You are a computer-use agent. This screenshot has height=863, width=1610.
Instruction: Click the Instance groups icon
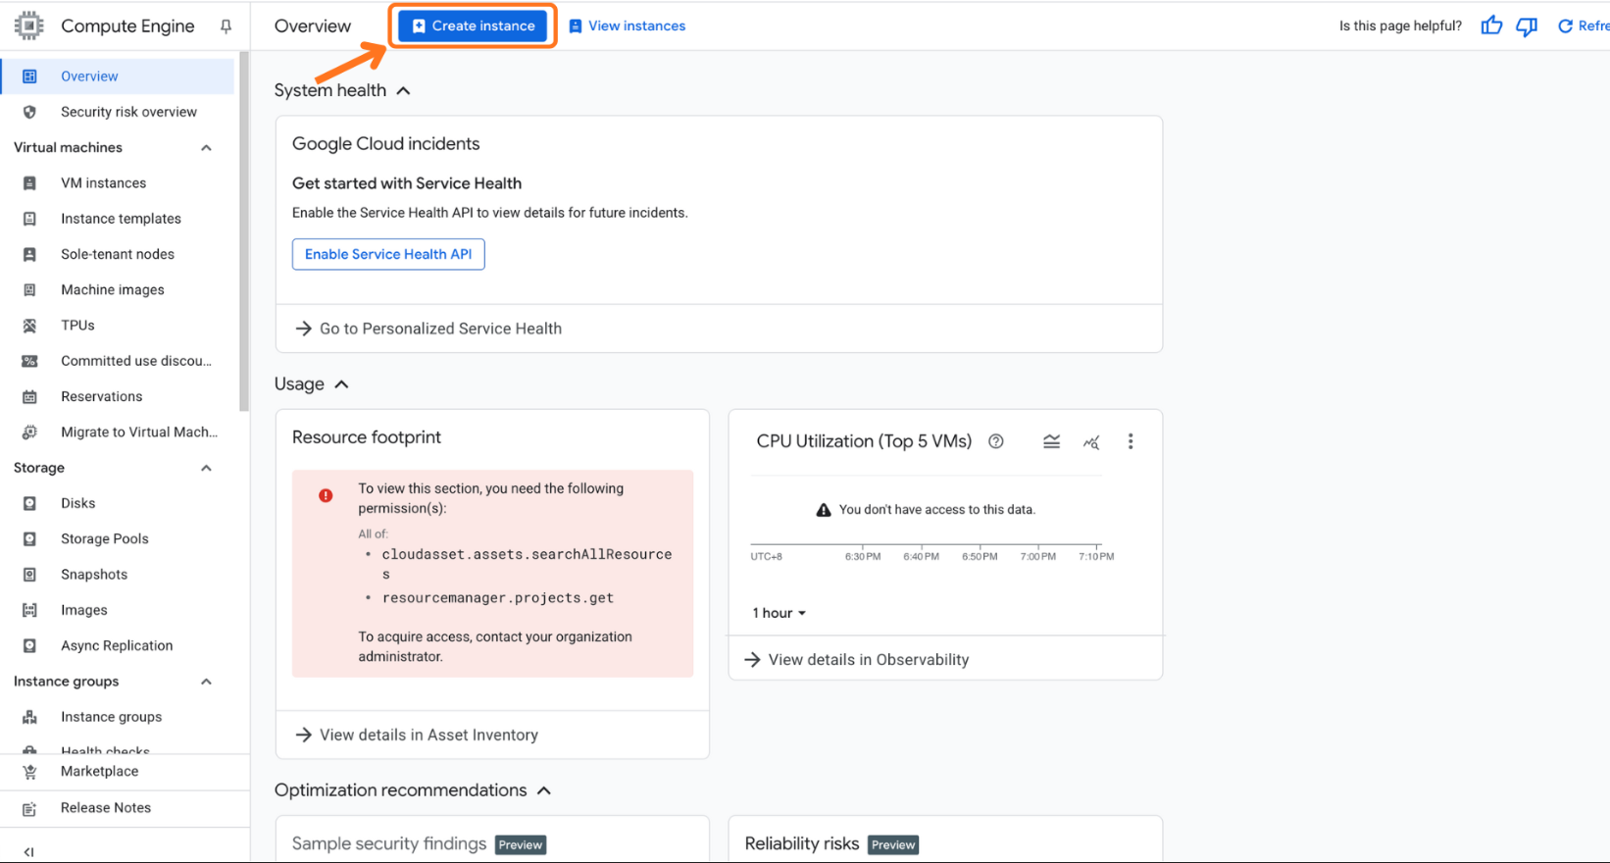(29, 717)
